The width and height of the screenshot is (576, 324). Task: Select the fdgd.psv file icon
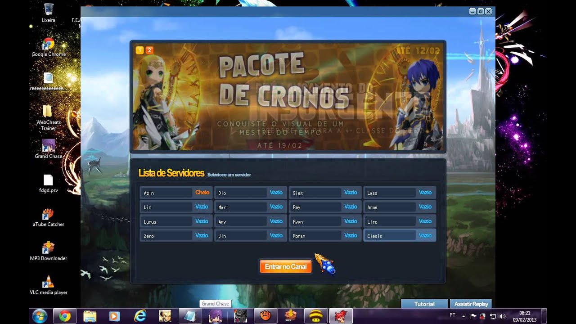coord(48,184)
